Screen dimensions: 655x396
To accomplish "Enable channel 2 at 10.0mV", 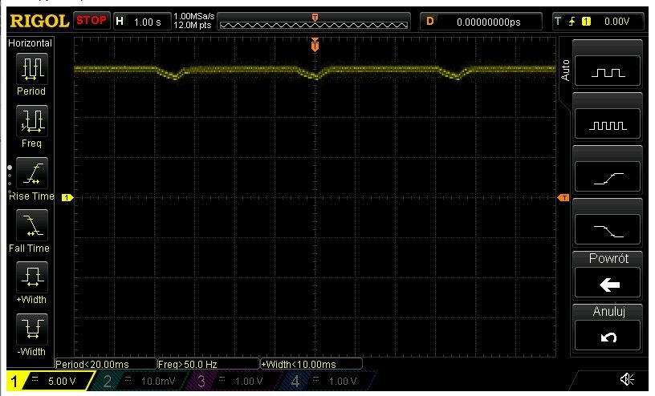I will click(140, 381).
